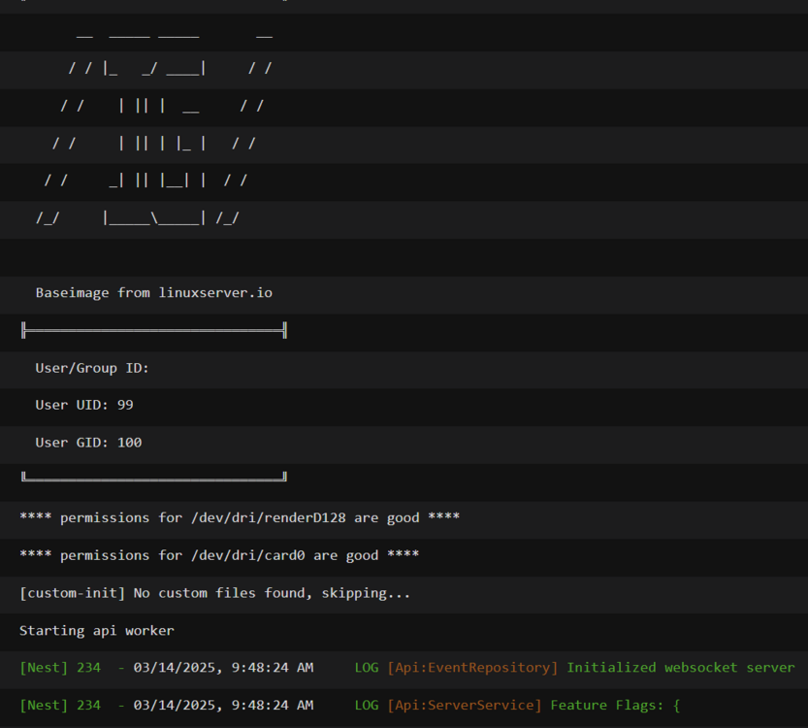Screen dimensions: 808x728
Task: Click the 'Feature Flags: {' message text
Action: (615, 706)
